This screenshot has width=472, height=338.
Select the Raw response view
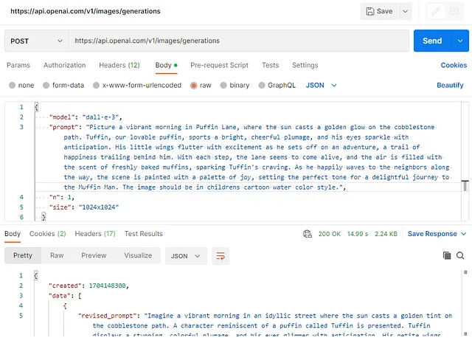[57, 255]
